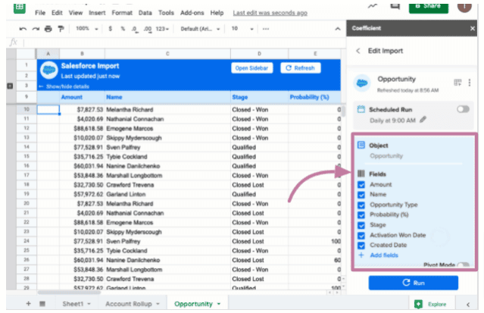Screen dimensions: 484x313
Task: Open Sheet1 tab dropdown arrow
Action: click(89, 304)
